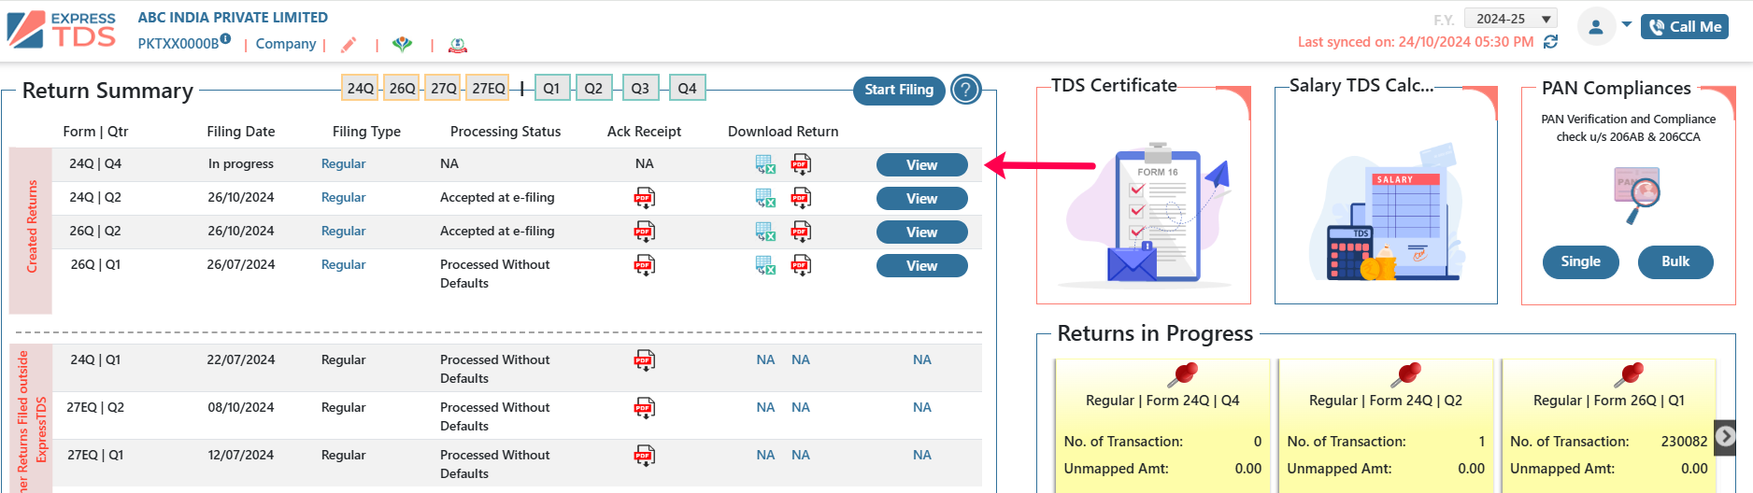Click Regular filing type for 24Q Q4
1753x493 pixels.
(x=343, y=163)
